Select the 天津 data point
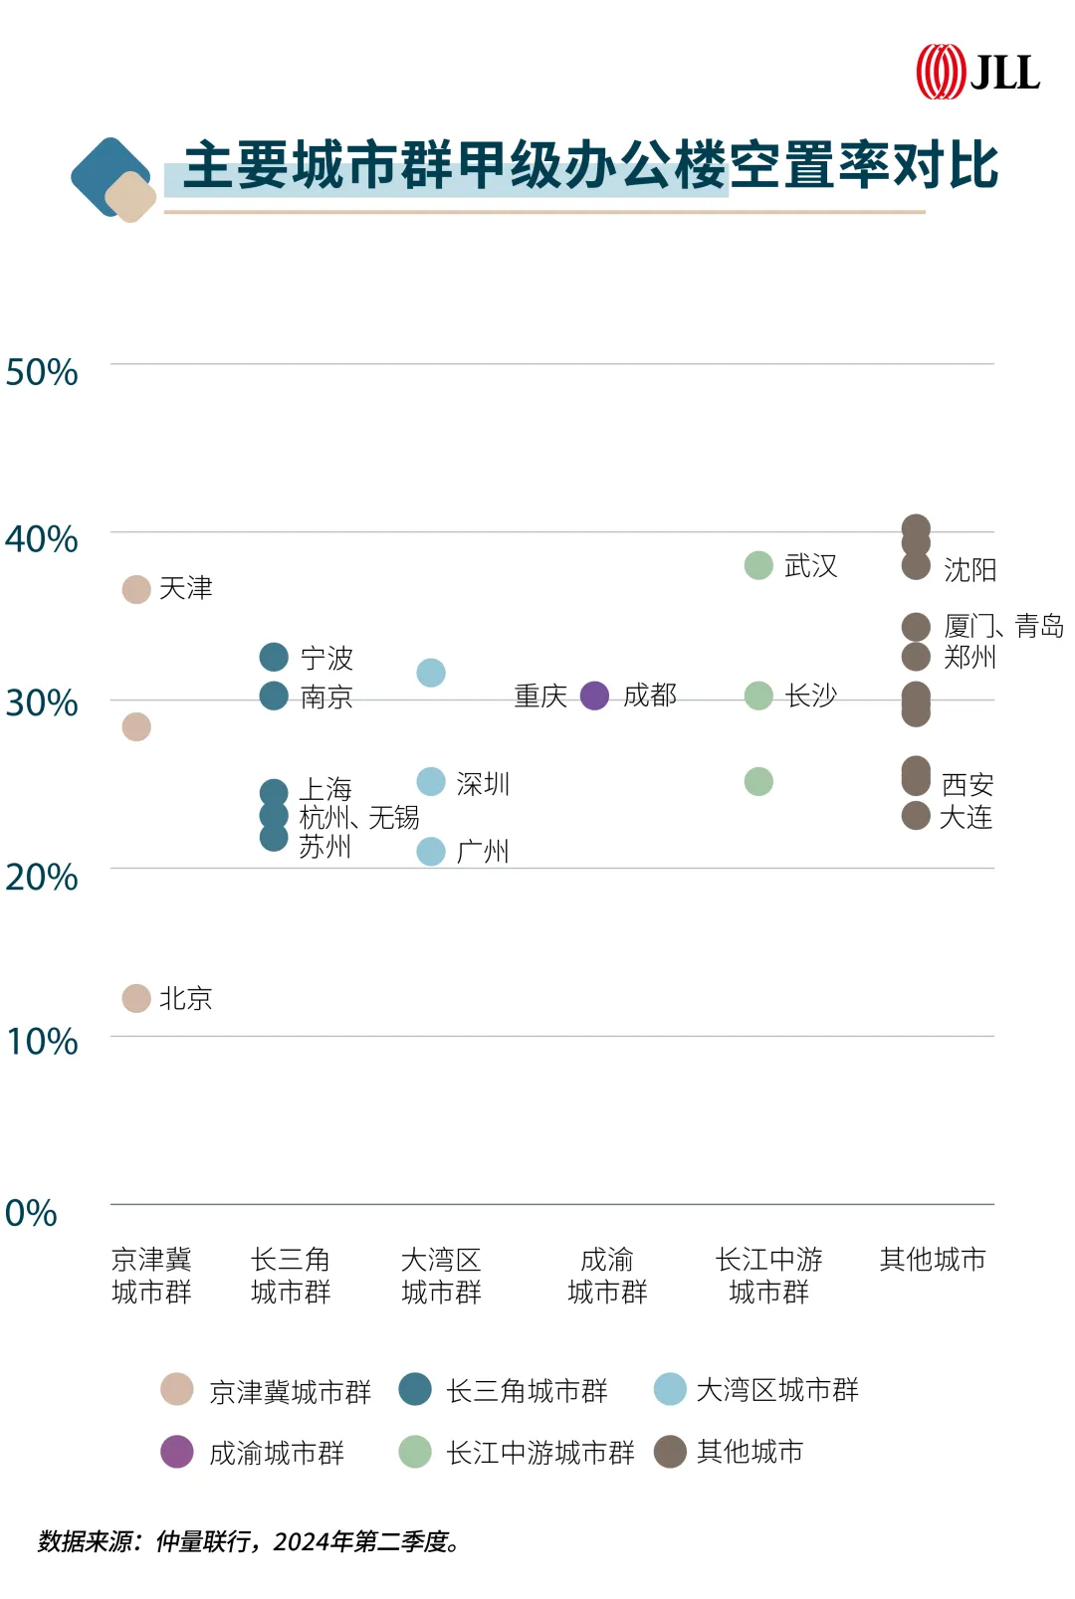Screen dimensions: 1075x1599 pos(136,589)
